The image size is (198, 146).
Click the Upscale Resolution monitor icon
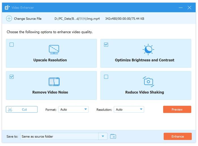tap(54, 49)
